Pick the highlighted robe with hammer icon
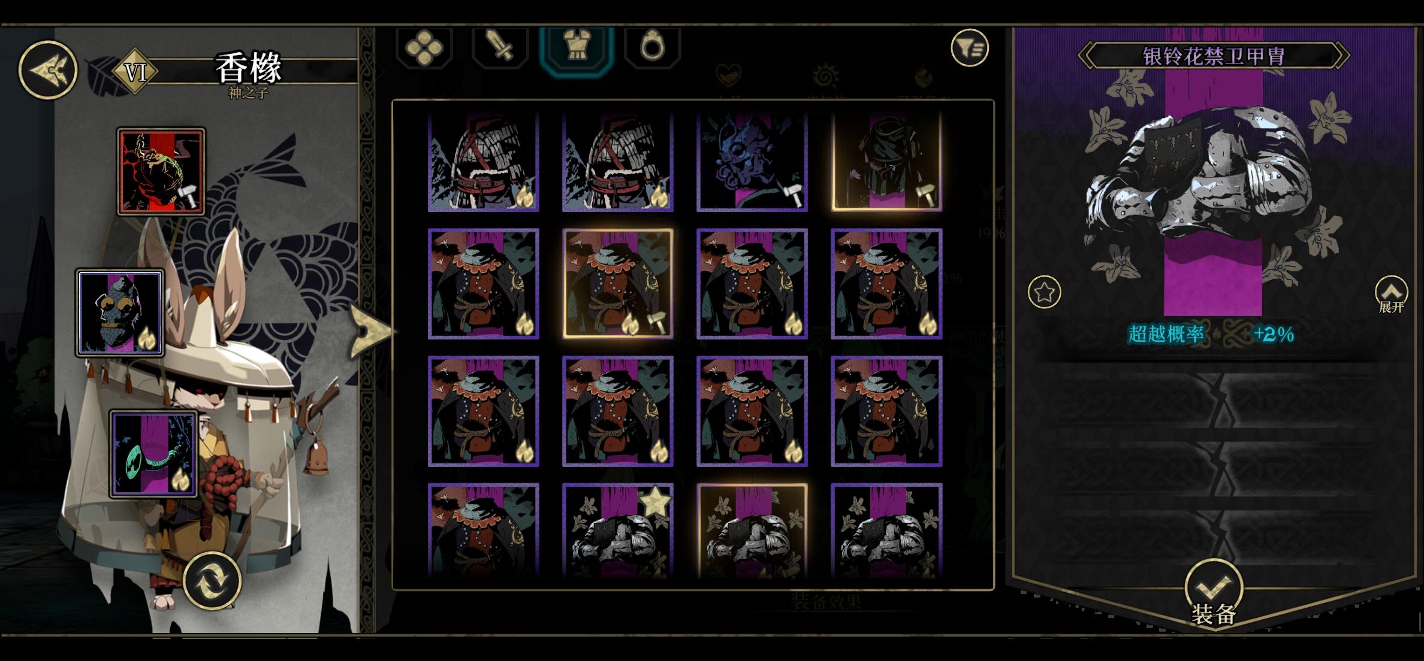 click(x=618, y=284)
